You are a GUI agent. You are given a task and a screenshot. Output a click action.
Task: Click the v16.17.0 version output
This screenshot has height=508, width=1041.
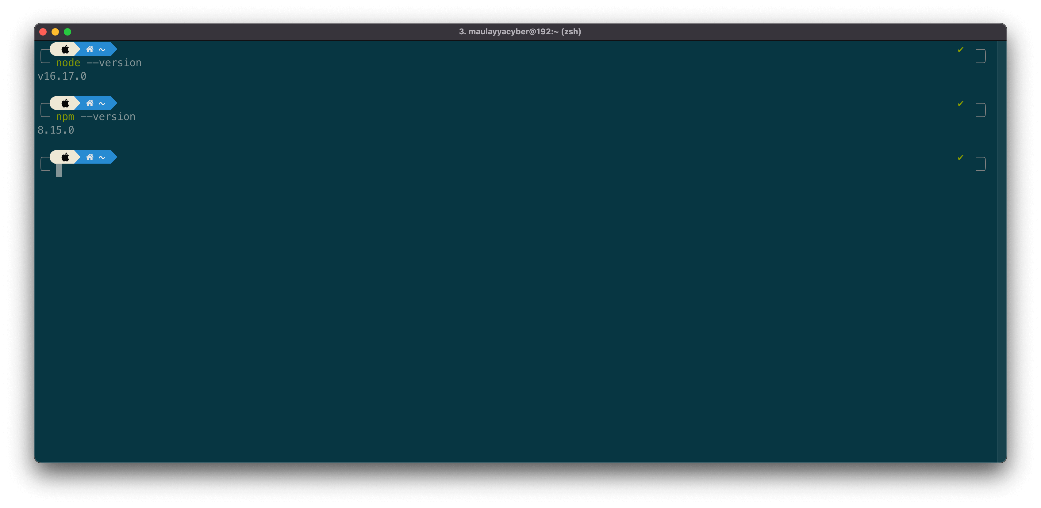(x=62, y=76)
